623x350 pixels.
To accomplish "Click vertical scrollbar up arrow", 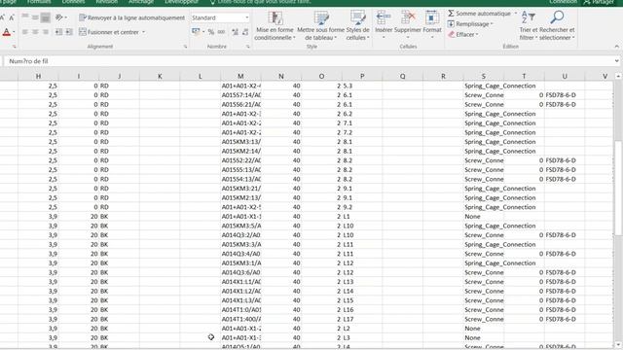I will tap(618, 76).
